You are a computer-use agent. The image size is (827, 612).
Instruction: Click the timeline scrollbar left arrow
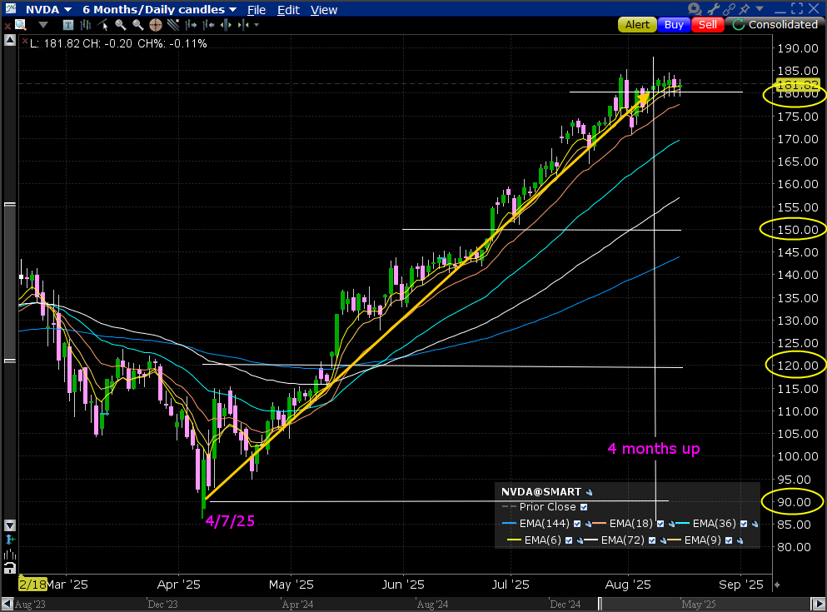pyautogui.click(x=7, y=605)
